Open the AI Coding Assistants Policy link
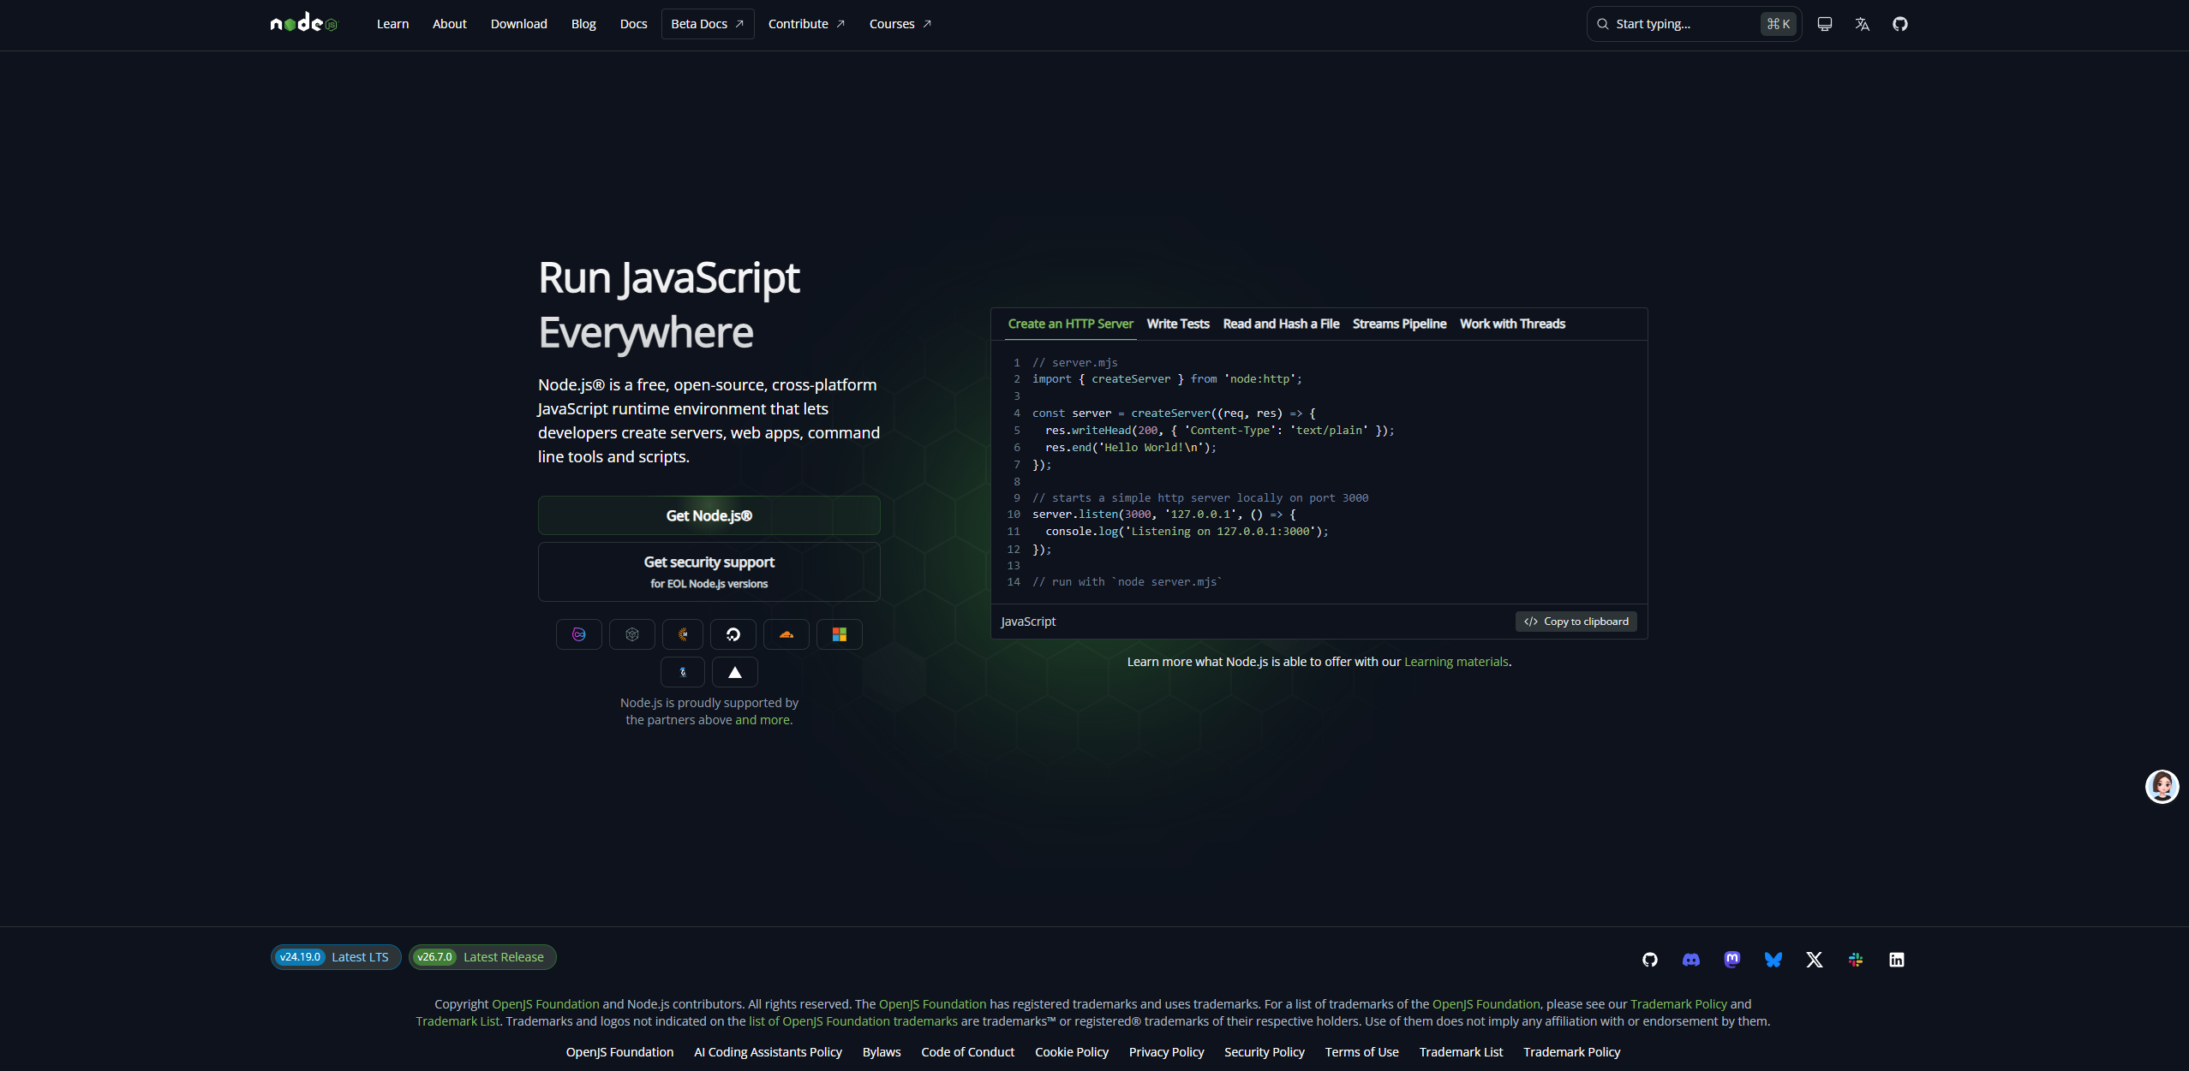The image size is (2189, 1071). click(769, 1052)
